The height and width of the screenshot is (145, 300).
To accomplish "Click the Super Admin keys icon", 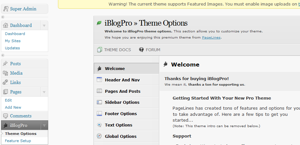I will click(6, 9).
